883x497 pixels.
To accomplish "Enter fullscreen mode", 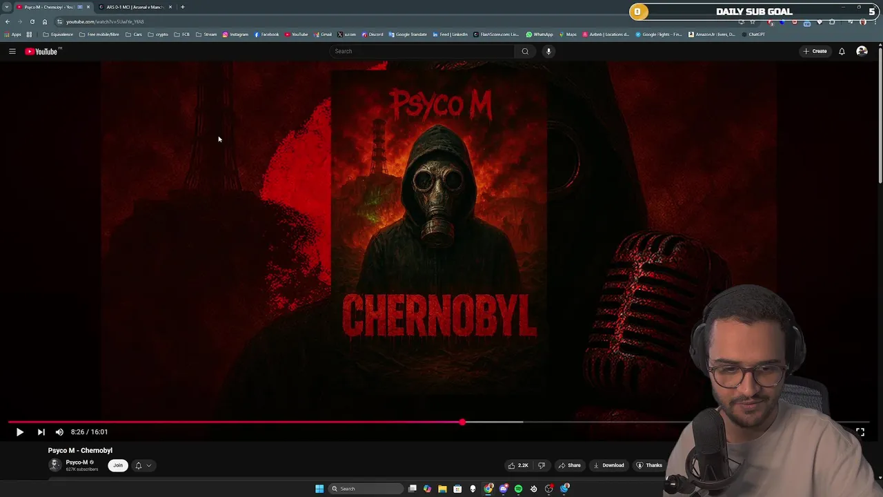I will click(x=860, y=432).
